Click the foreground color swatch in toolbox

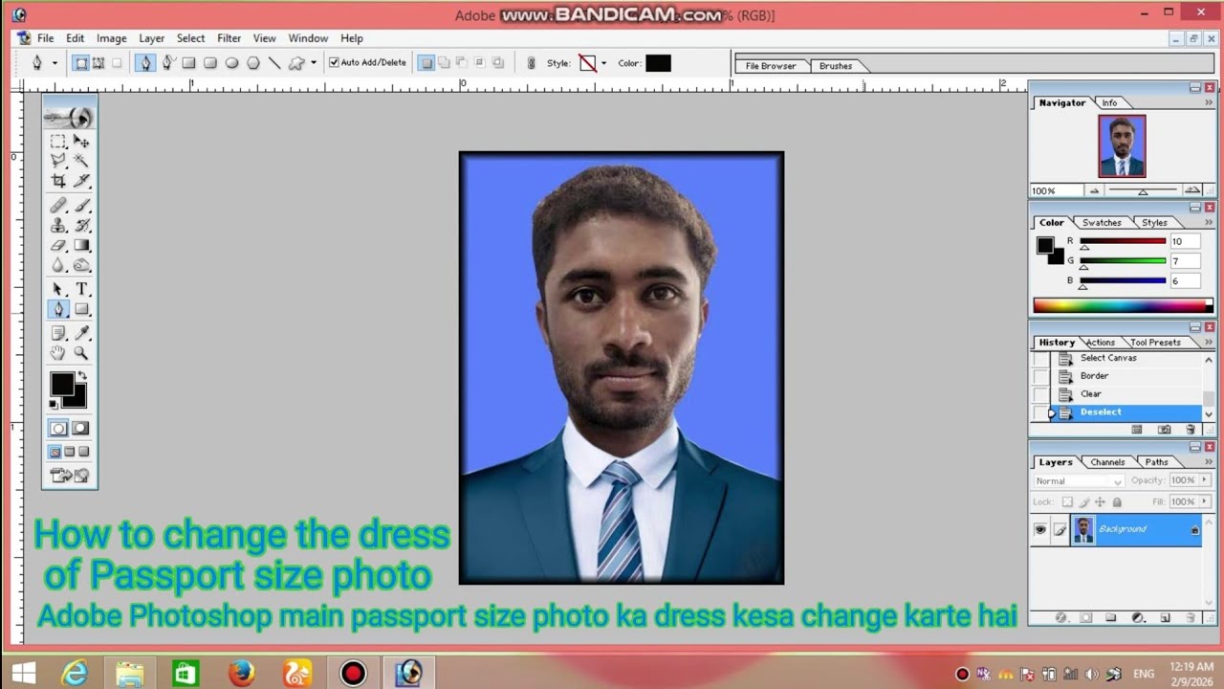(62, 384)
